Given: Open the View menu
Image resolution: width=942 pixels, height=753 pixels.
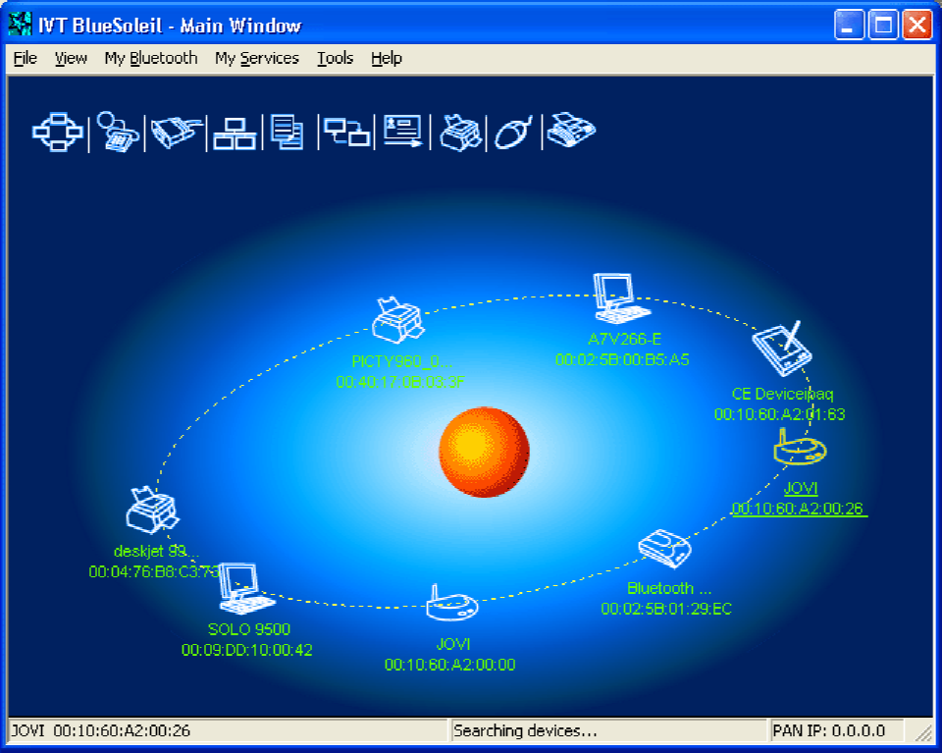Looking at the screenshot, I should 71,58.
